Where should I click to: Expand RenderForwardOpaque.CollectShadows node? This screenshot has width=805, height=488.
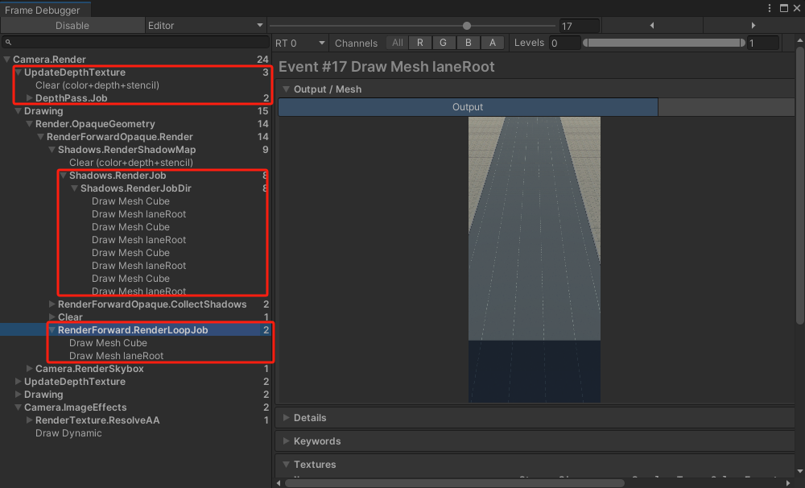point(52,304)
